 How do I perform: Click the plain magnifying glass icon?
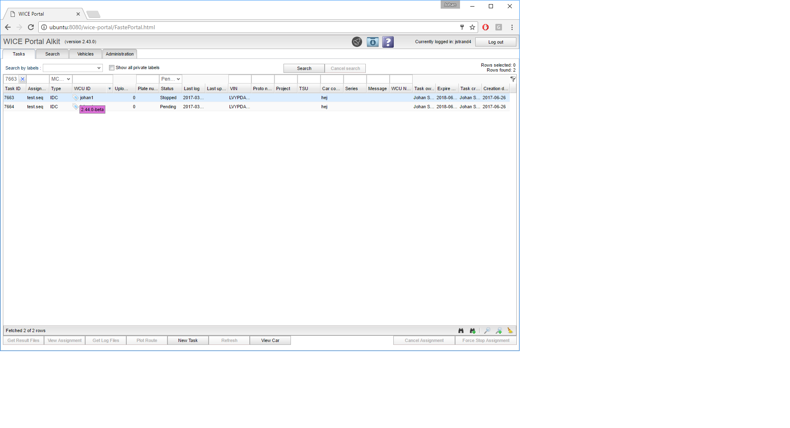487,330
